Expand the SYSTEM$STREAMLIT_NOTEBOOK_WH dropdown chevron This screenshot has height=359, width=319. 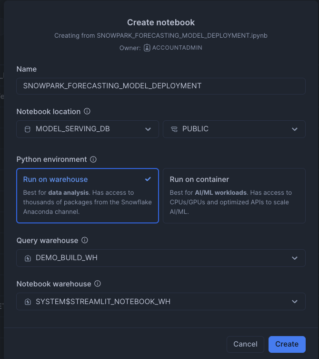tap(295, 302)
